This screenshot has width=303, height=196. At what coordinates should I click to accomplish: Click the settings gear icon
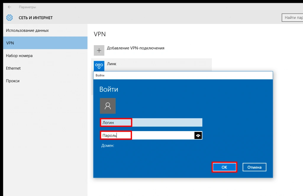[x=9, y=18]
